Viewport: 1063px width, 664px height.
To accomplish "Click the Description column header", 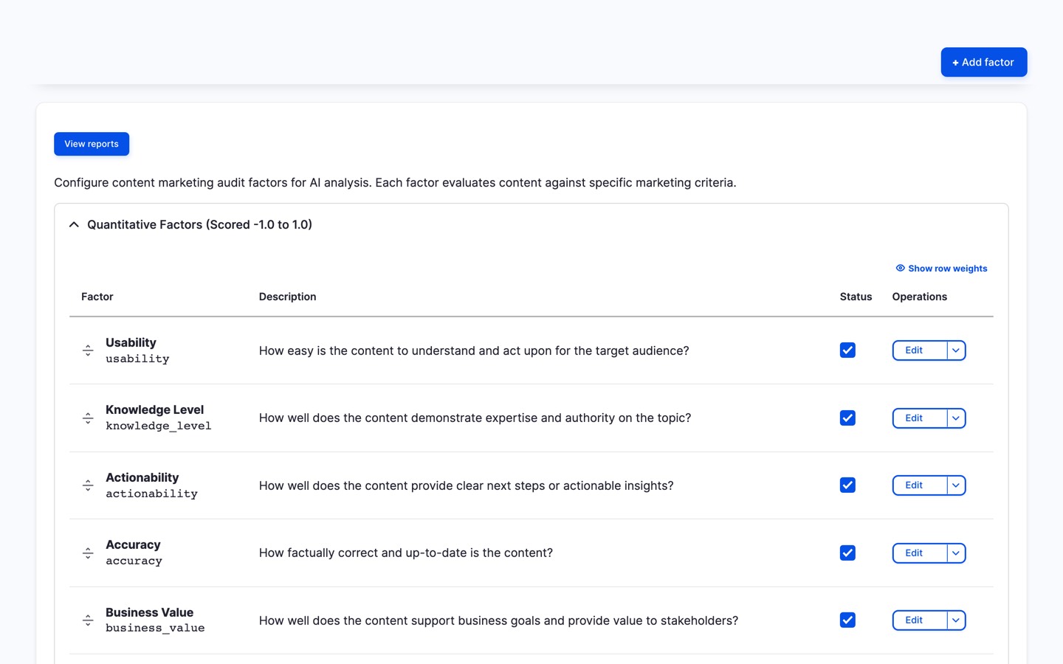I will 287,297.
